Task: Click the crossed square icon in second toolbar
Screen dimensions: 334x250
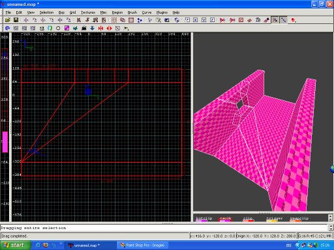Action: (117, 28)
